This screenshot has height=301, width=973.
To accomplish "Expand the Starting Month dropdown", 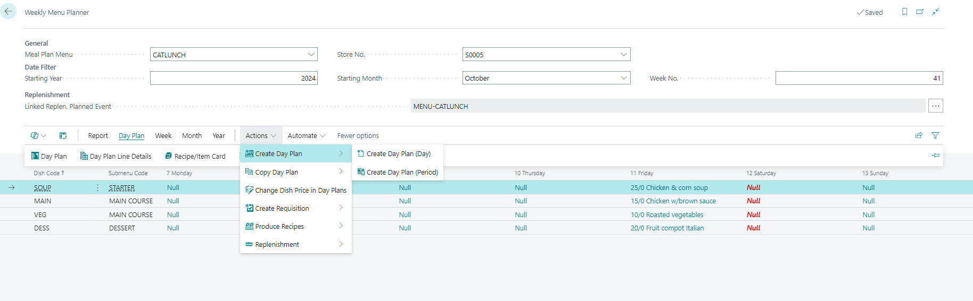I will click(x=623, y=79).
